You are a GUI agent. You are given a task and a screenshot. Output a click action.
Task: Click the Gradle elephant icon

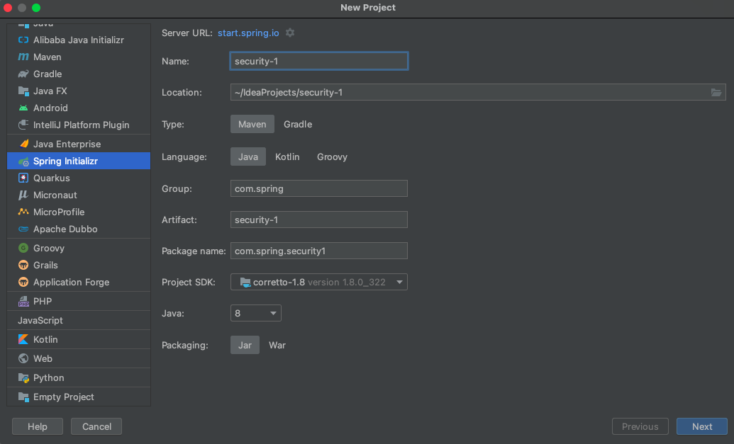tap(23, 74)
